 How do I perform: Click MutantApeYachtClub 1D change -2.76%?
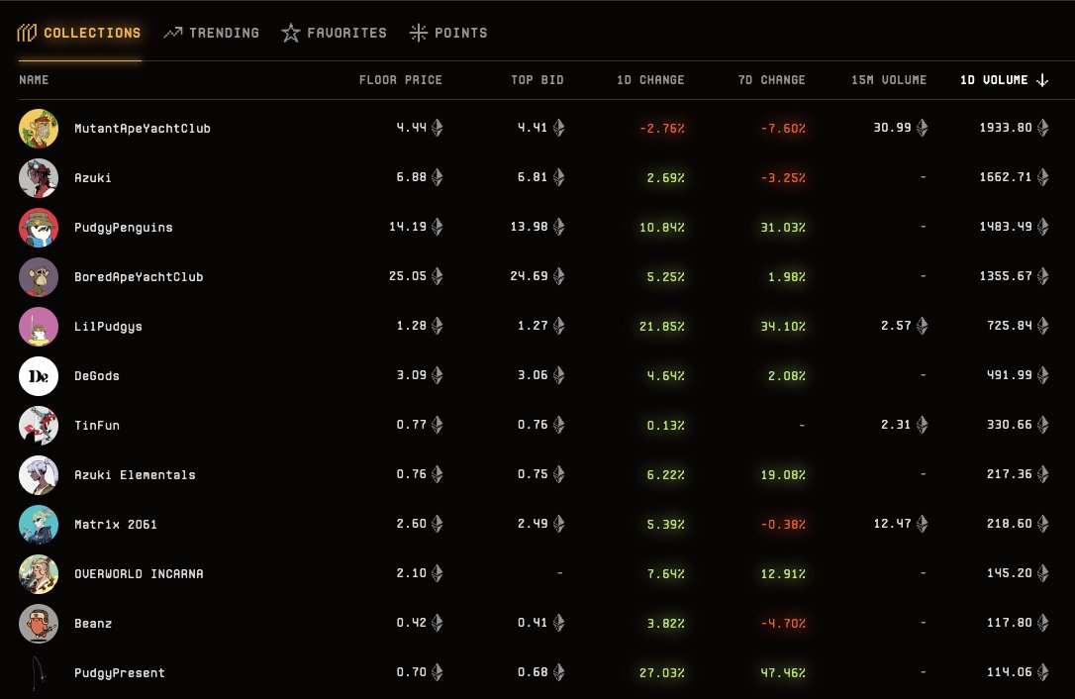tap(661, 129)
